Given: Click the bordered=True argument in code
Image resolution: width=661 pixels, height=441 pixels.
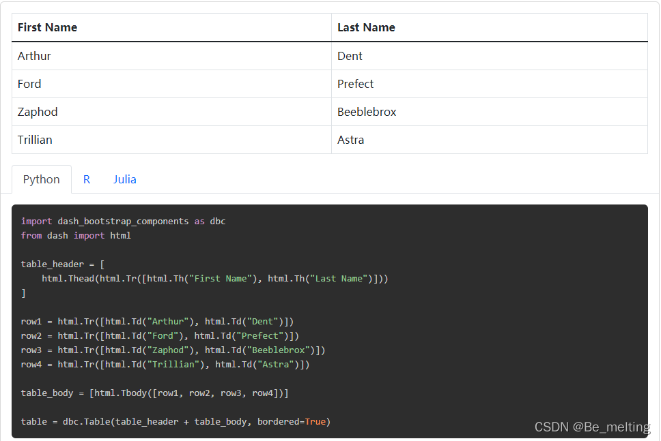Looking at the screenshot, I should point(292,422).
